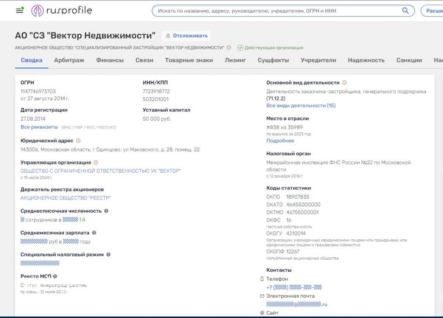Click the clock icon next to Управляющая организация

click(x=96, y=163)
